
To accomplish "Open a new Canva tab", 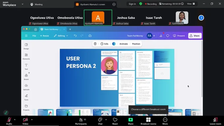I will pos(70,29).
